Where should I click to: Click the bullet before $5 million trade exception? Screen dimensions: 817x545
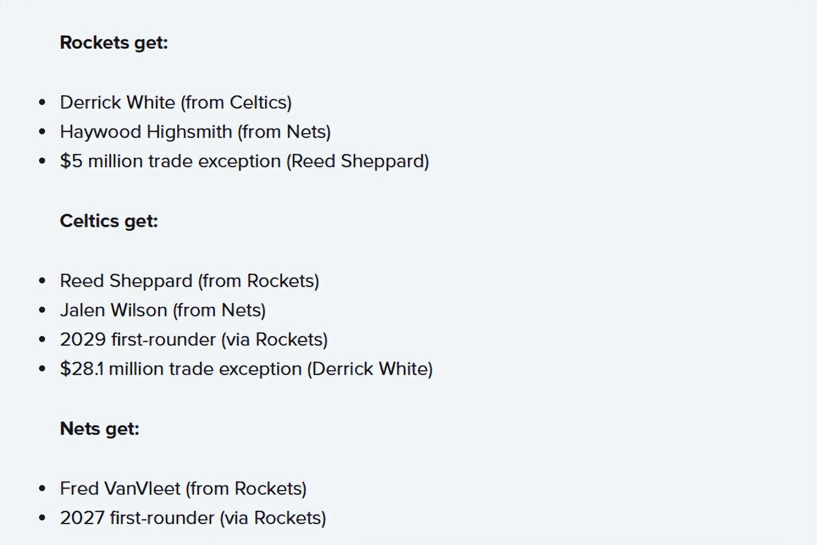click(42, 161)
